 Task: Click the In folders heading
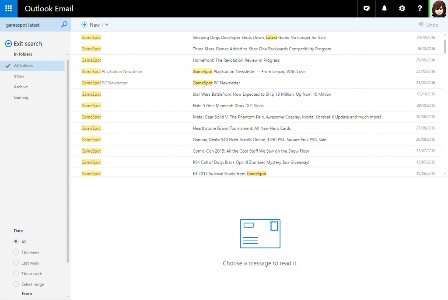[x=23, y=54]
